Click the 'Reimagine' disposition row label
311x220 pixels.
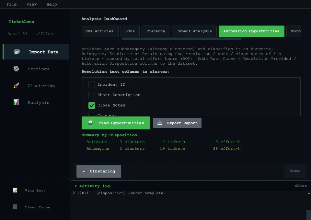[x=98, y=148]
